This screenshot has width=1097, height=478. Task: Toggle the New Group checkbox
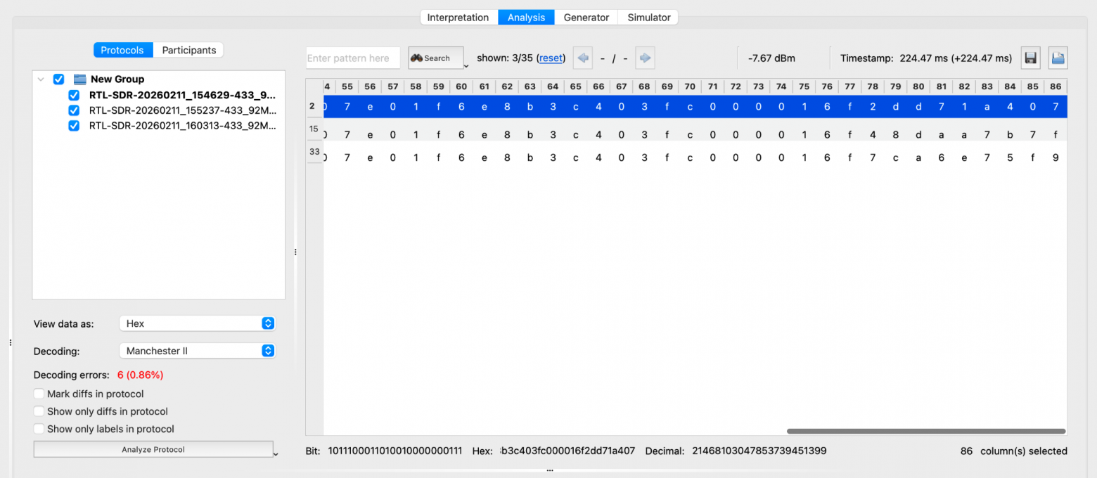(x=58, y=79)
